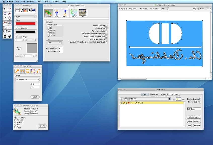The image size is (213, 145).
Task: Open the Format menu
Action: [30, 2]
